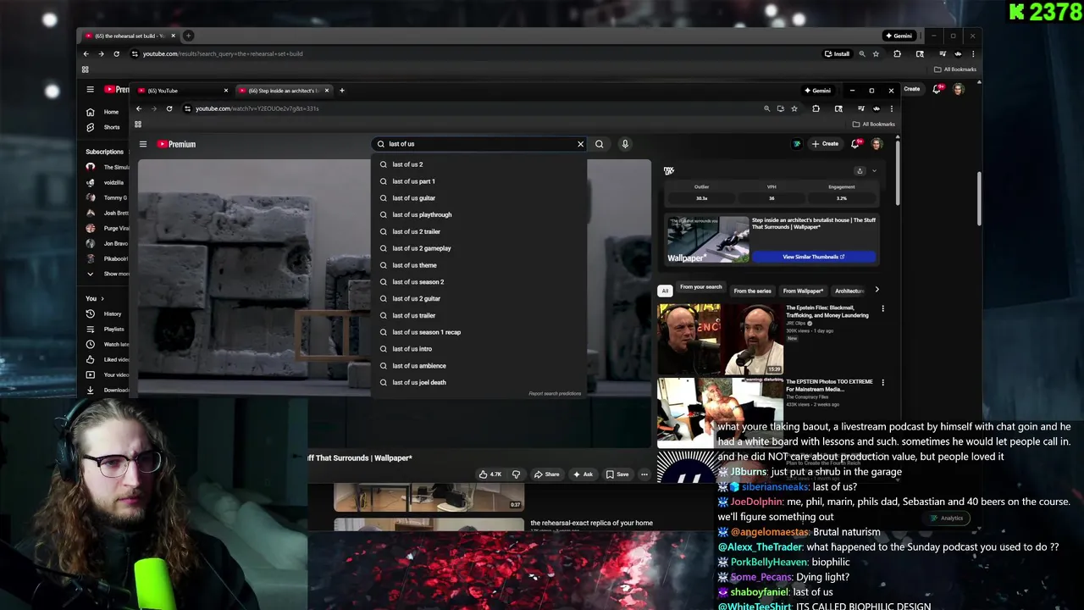Open options menu for The Epstein Files video
Image resolution: width=1084 pixels, height=610 pixels.
coord(882,309)
